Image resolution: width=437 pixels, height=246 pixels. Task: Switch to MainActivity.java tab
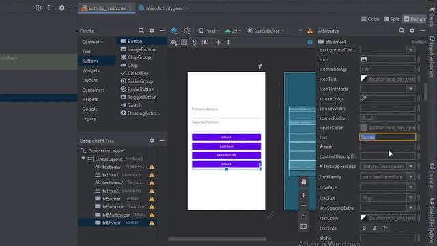164,8
